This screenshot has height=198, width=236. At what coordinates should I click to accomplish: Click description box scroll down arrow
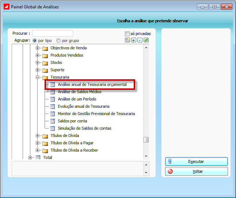[x=146, y=172]
